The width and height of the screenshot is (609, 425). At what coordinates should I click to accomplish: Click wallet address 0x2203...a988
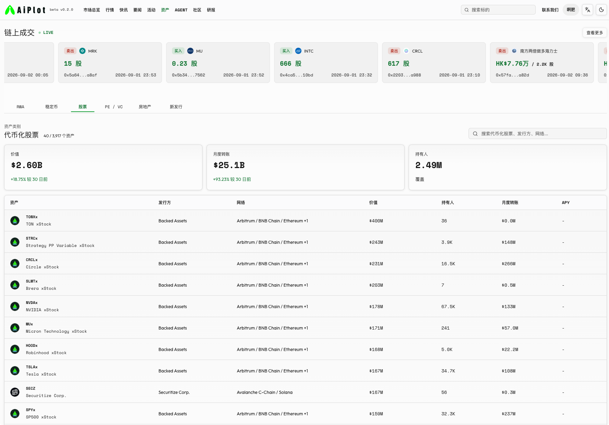[x=405, y=75]
